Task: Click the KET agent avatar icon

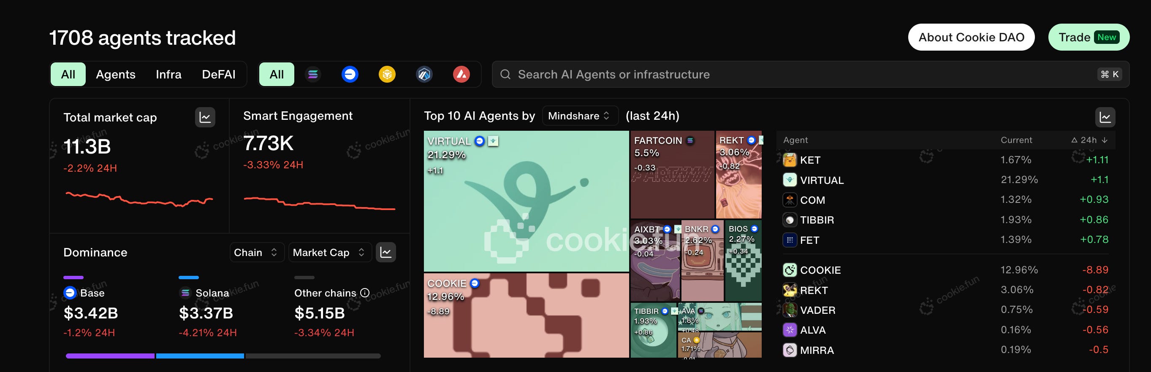Action: point(790,160)
